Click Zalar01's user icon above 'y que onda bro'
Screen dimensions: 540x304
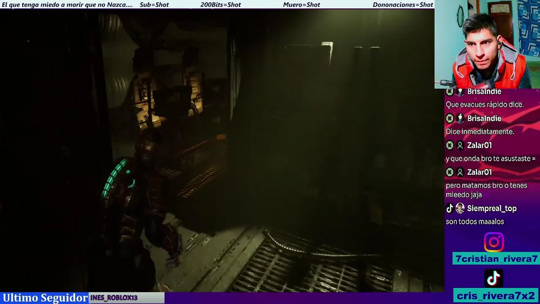[460, 146]
